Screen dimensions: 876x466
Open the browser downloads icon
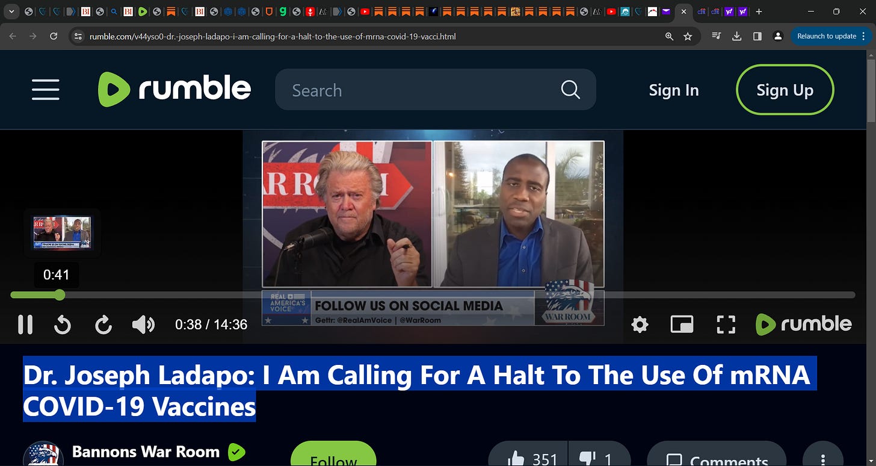736,36
